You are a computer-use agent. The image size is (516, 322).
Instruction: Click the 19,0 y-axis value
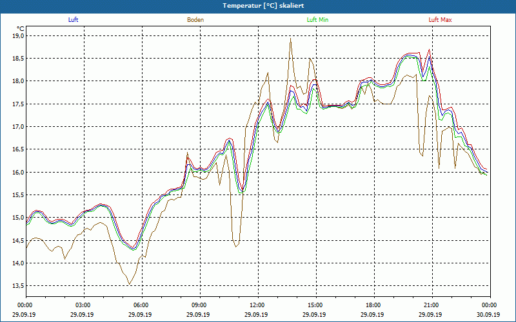tap(19, 35)
